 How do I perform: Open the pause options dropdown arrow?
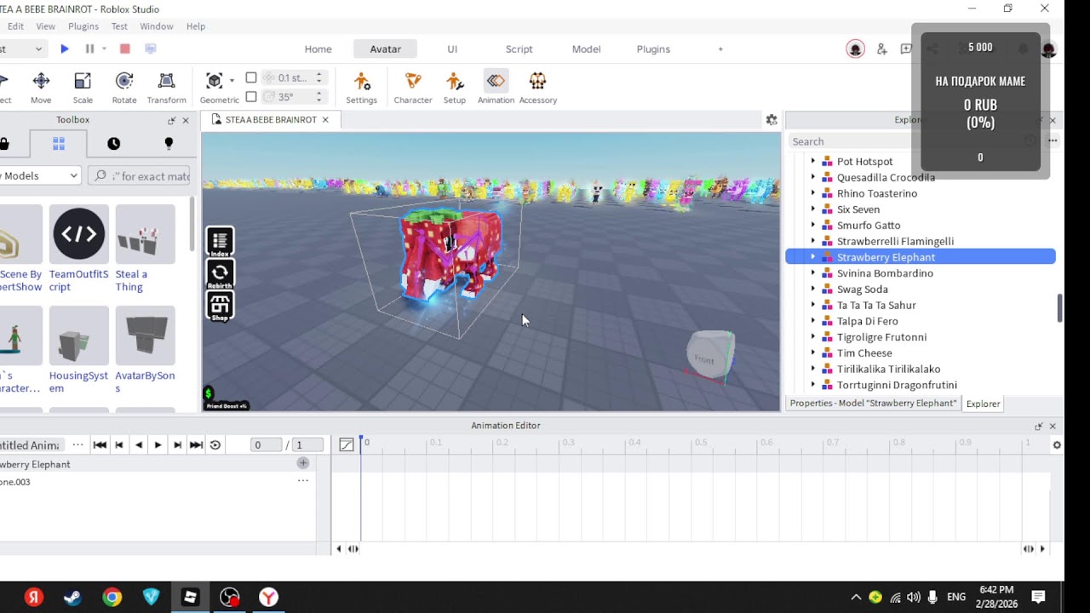click(x=104, y=49)
